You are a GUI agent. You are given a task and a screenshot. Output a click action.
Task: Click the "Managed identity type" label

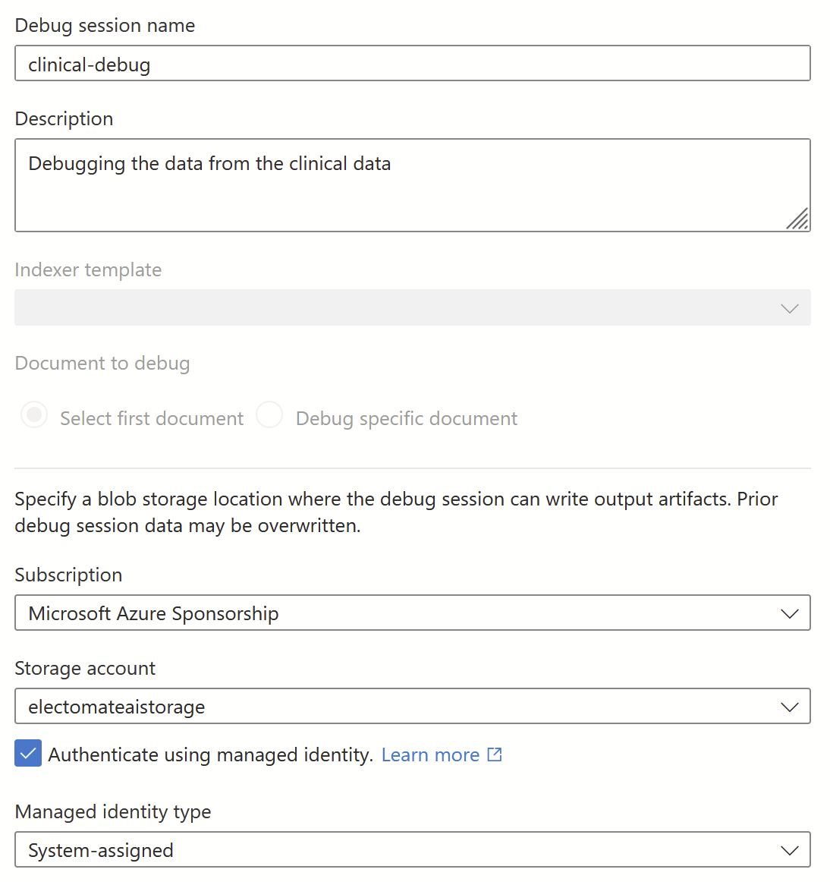[113, 812]
